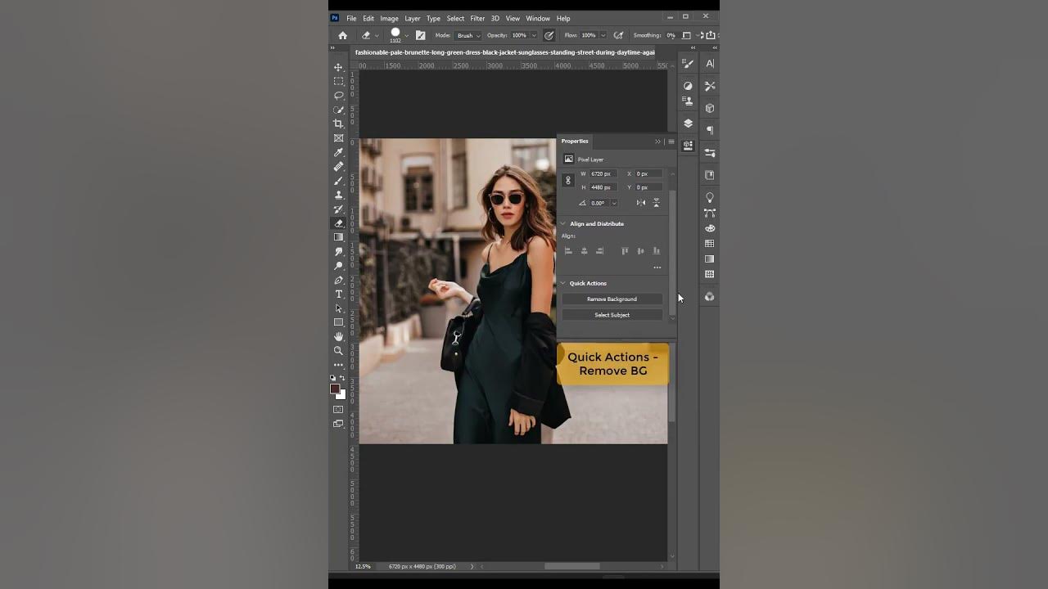This screenshot has width=1048, height=589.
Task: Open the Flow slider dropdown arrow
Action: [603, 35]
